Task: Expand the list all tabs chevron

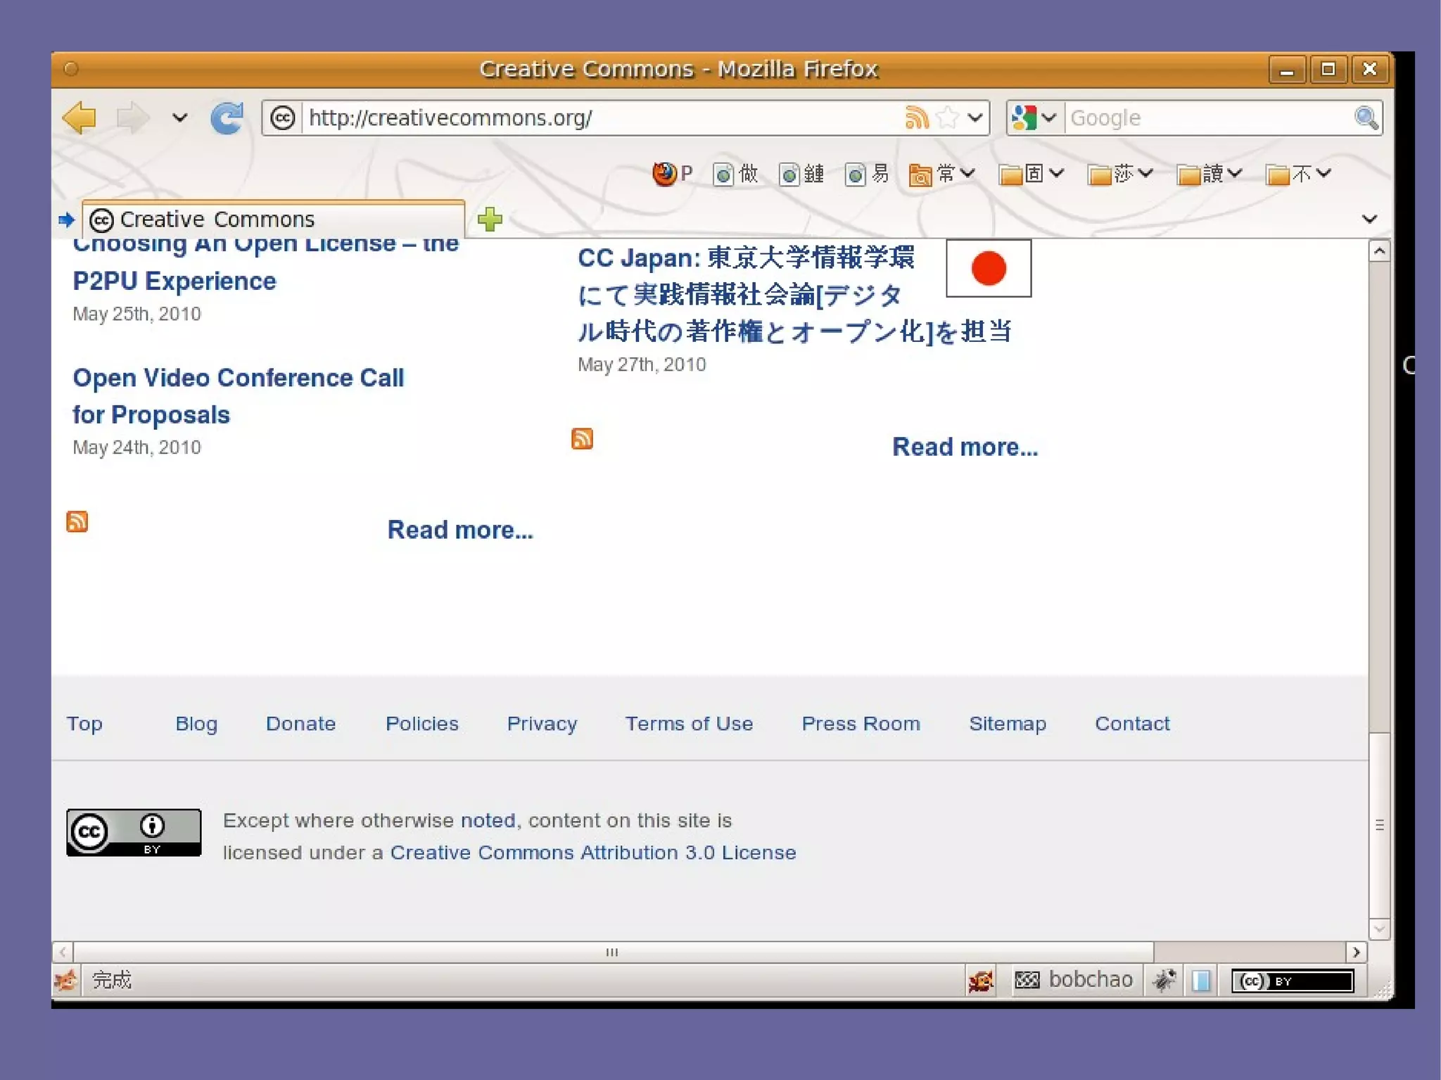Action: (x=1369, y=219)
